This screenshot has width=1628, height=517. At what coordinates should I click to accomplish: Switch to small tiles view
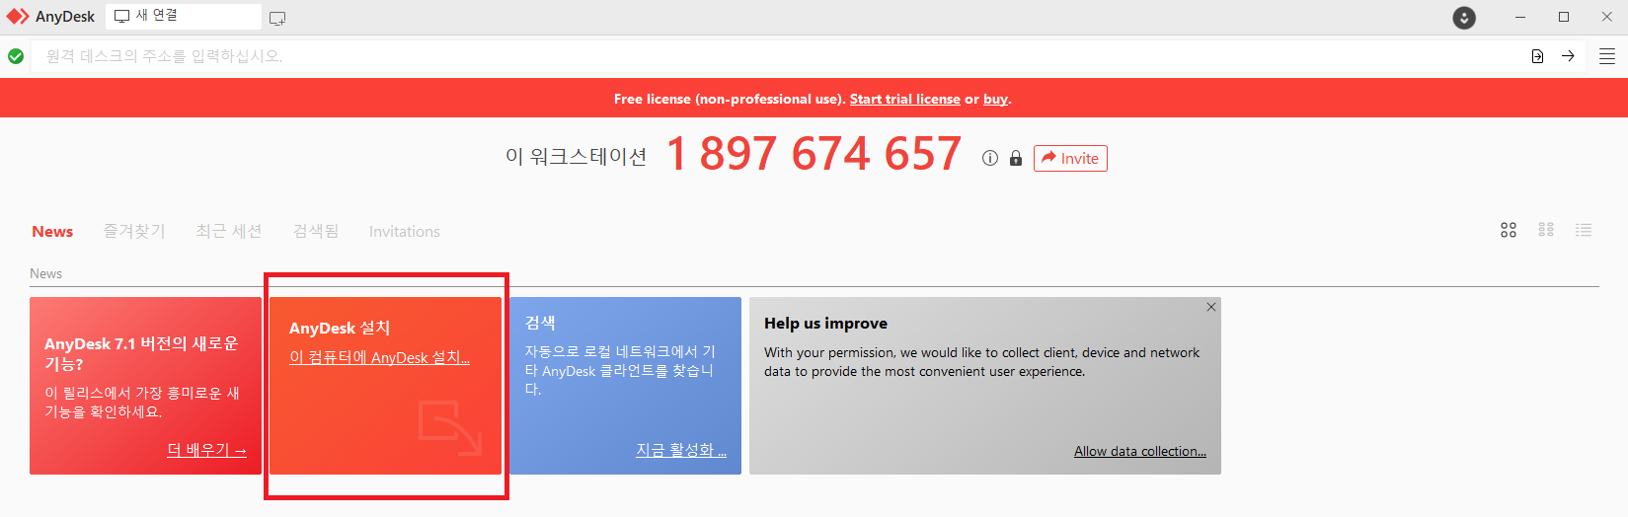(x=1546, y=230)
